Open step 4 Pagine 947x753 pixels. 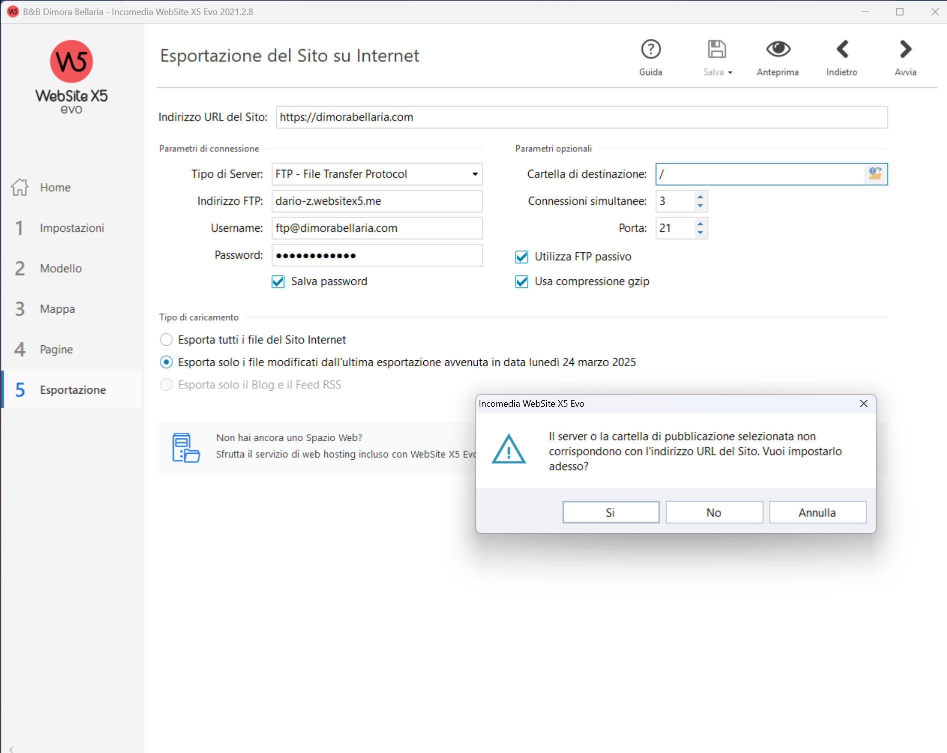[72, 349]
